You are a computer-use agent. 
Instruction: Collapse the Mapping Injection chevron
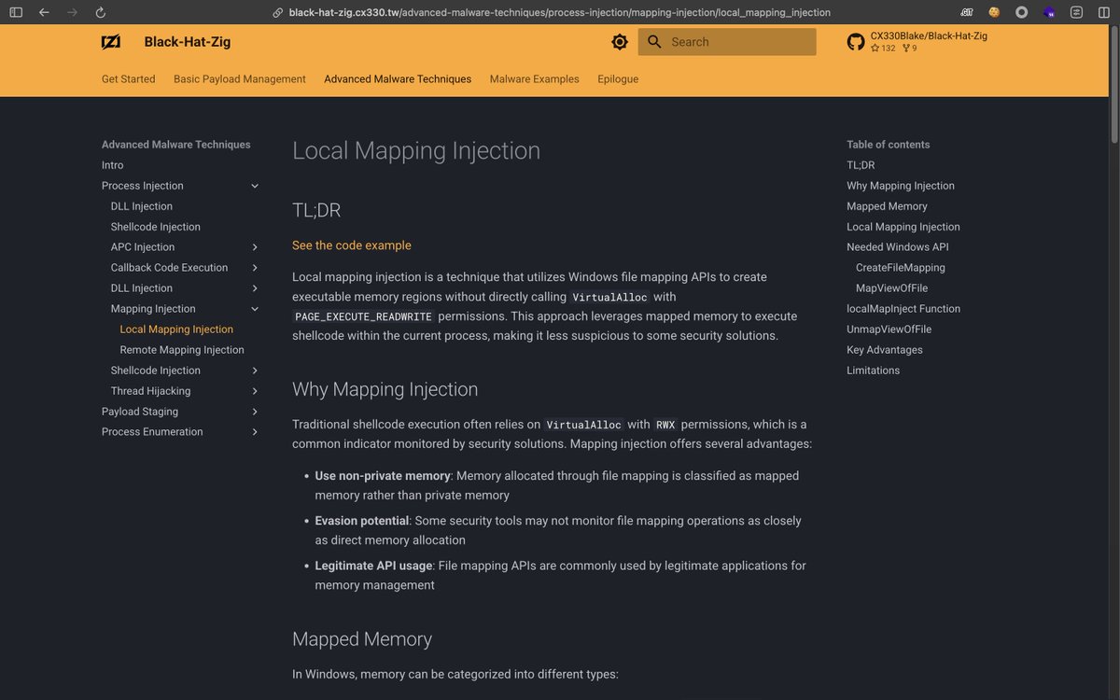[x=255, y=309]
